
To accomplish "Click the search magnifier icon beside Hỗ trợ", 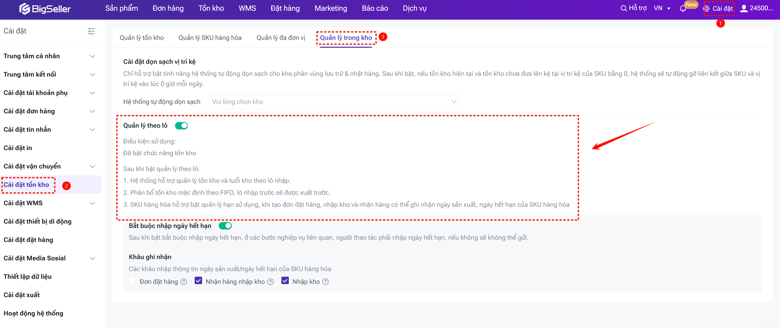I will pos(623,8).
